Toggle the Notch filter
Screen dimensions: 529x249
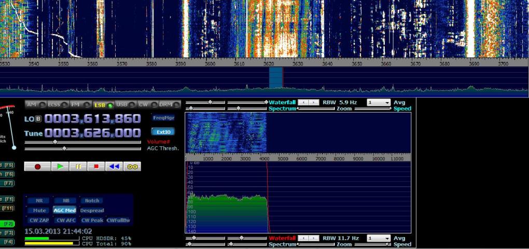click(92, 201)
